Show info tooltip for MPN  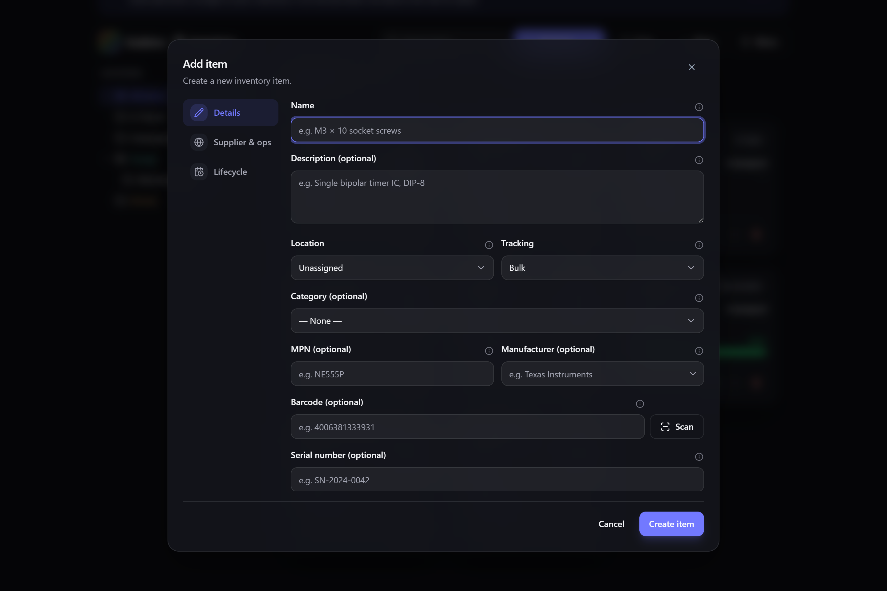pyautogui.click(x=489, y=351)
